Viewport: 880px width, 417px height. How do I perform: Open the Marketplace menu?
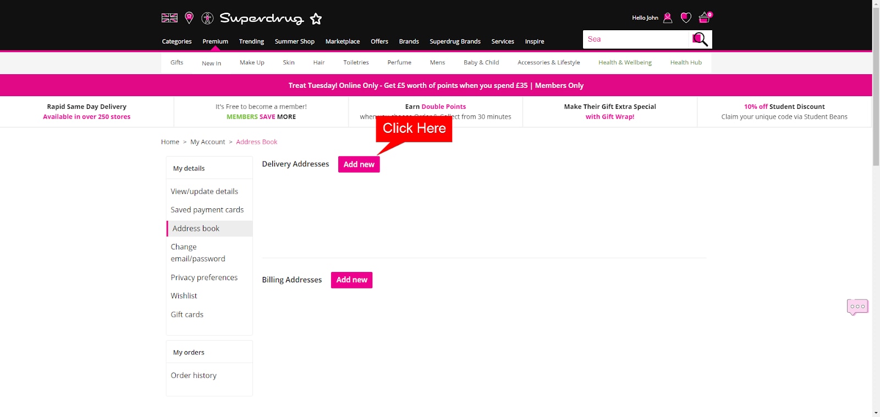tap(343, 41)
